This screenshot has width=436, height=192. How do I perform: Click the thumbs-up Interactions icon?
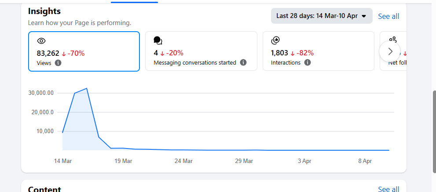pyautogui.click(x=275, y=40)
